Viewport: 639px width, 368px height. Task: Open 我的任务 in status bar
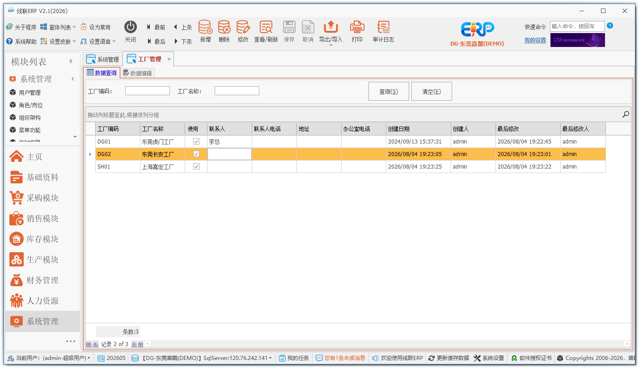pyautogui.click(x=294, y=358)
